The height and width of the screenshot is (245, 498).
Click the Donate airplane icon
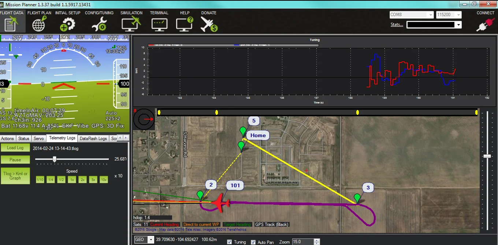click(209, 24)
